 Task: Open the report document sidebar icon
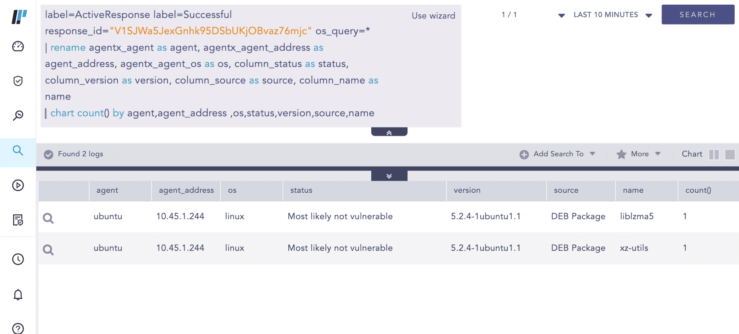click(x=18, y=220)
